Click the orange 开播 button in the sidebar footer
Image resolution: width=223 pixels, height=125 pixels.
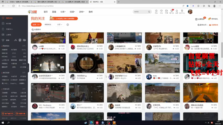tap(20, 114)
